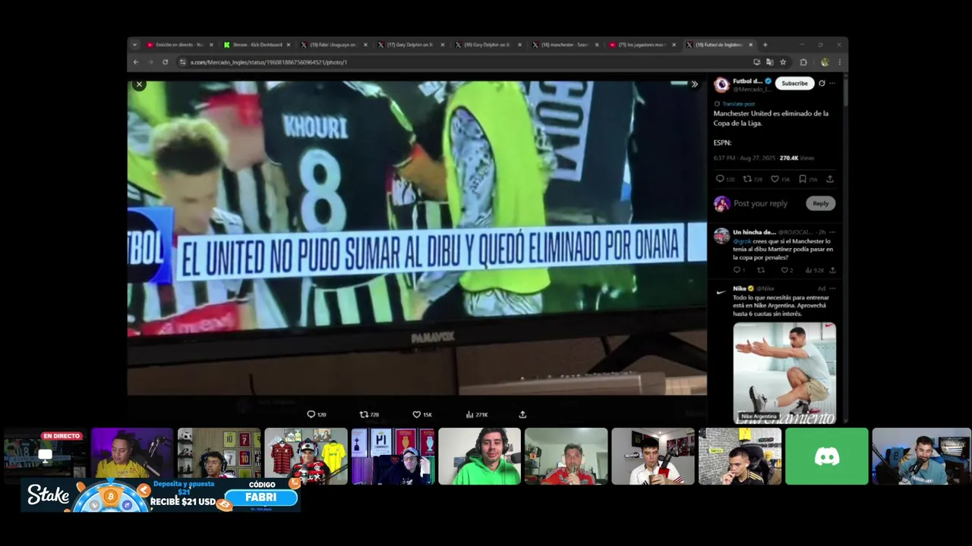Open more options on the Un hincha reply
Screen dimensions: 972x546
(832, 232)
